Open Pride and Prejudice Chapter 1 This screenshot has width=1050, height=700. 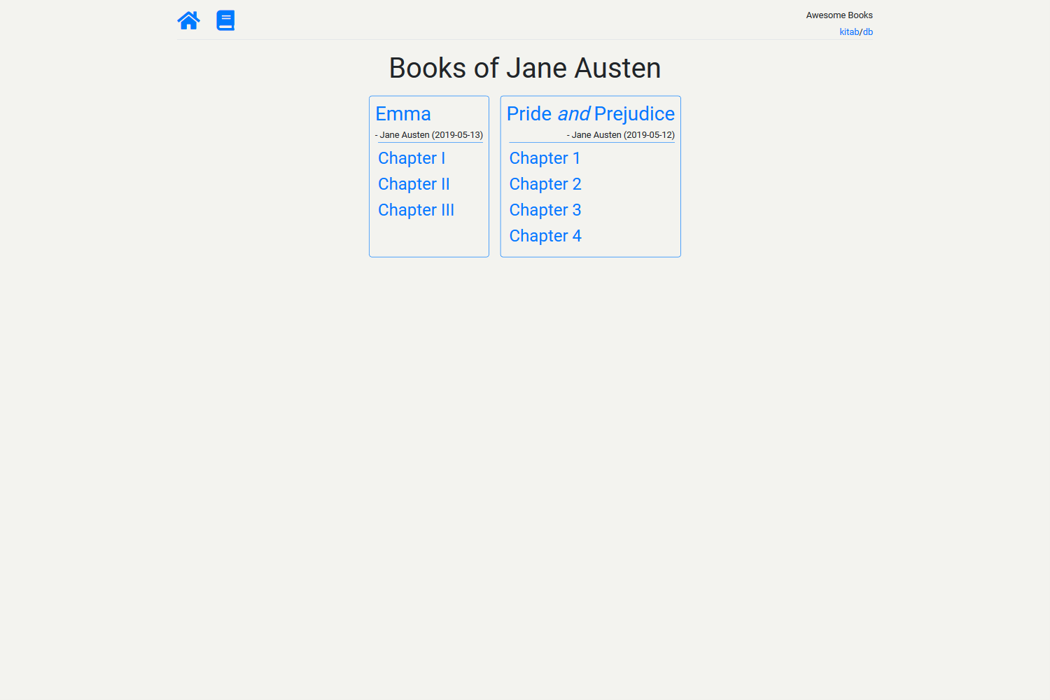[545, 158]
